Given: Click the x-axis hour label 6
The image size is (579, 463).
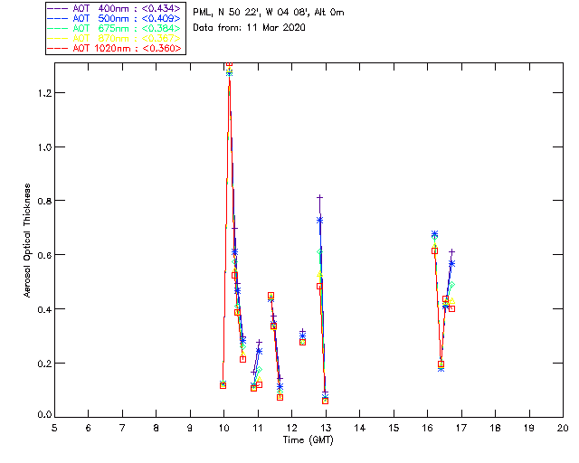Looking at the screenshot, I should coord(89,428).
